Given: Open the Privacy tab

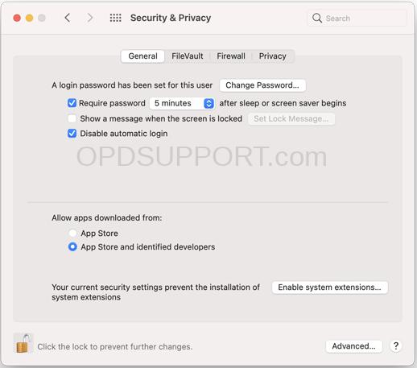Looking at the screenshot, I should (272, 56).
